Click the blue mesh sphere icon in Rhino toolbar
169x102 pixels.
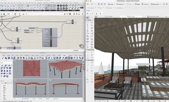(72, 58)
